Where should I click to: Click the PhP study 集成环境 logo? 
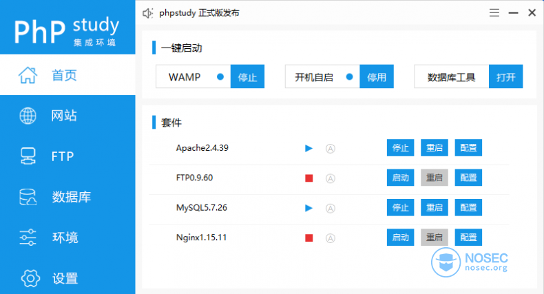click(x=67, y=31)
